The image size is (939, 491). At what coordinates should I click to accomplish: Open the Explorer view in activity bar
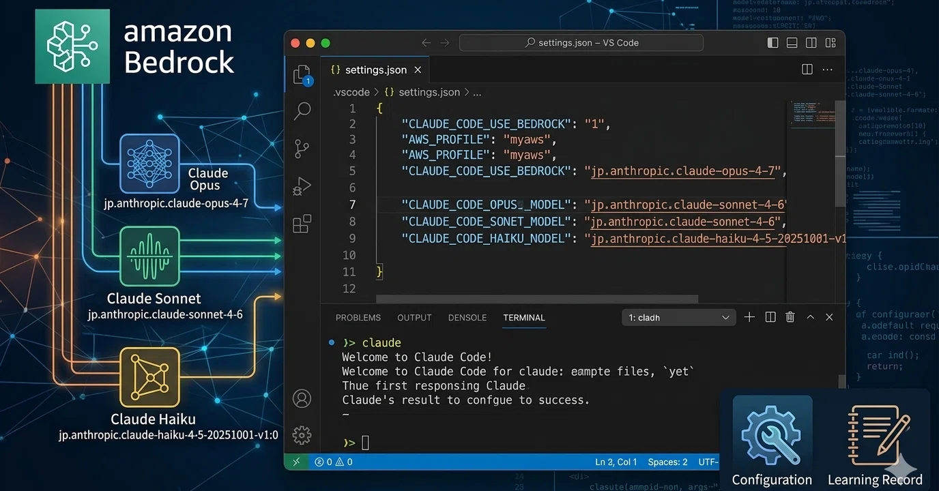pos(302,74)
